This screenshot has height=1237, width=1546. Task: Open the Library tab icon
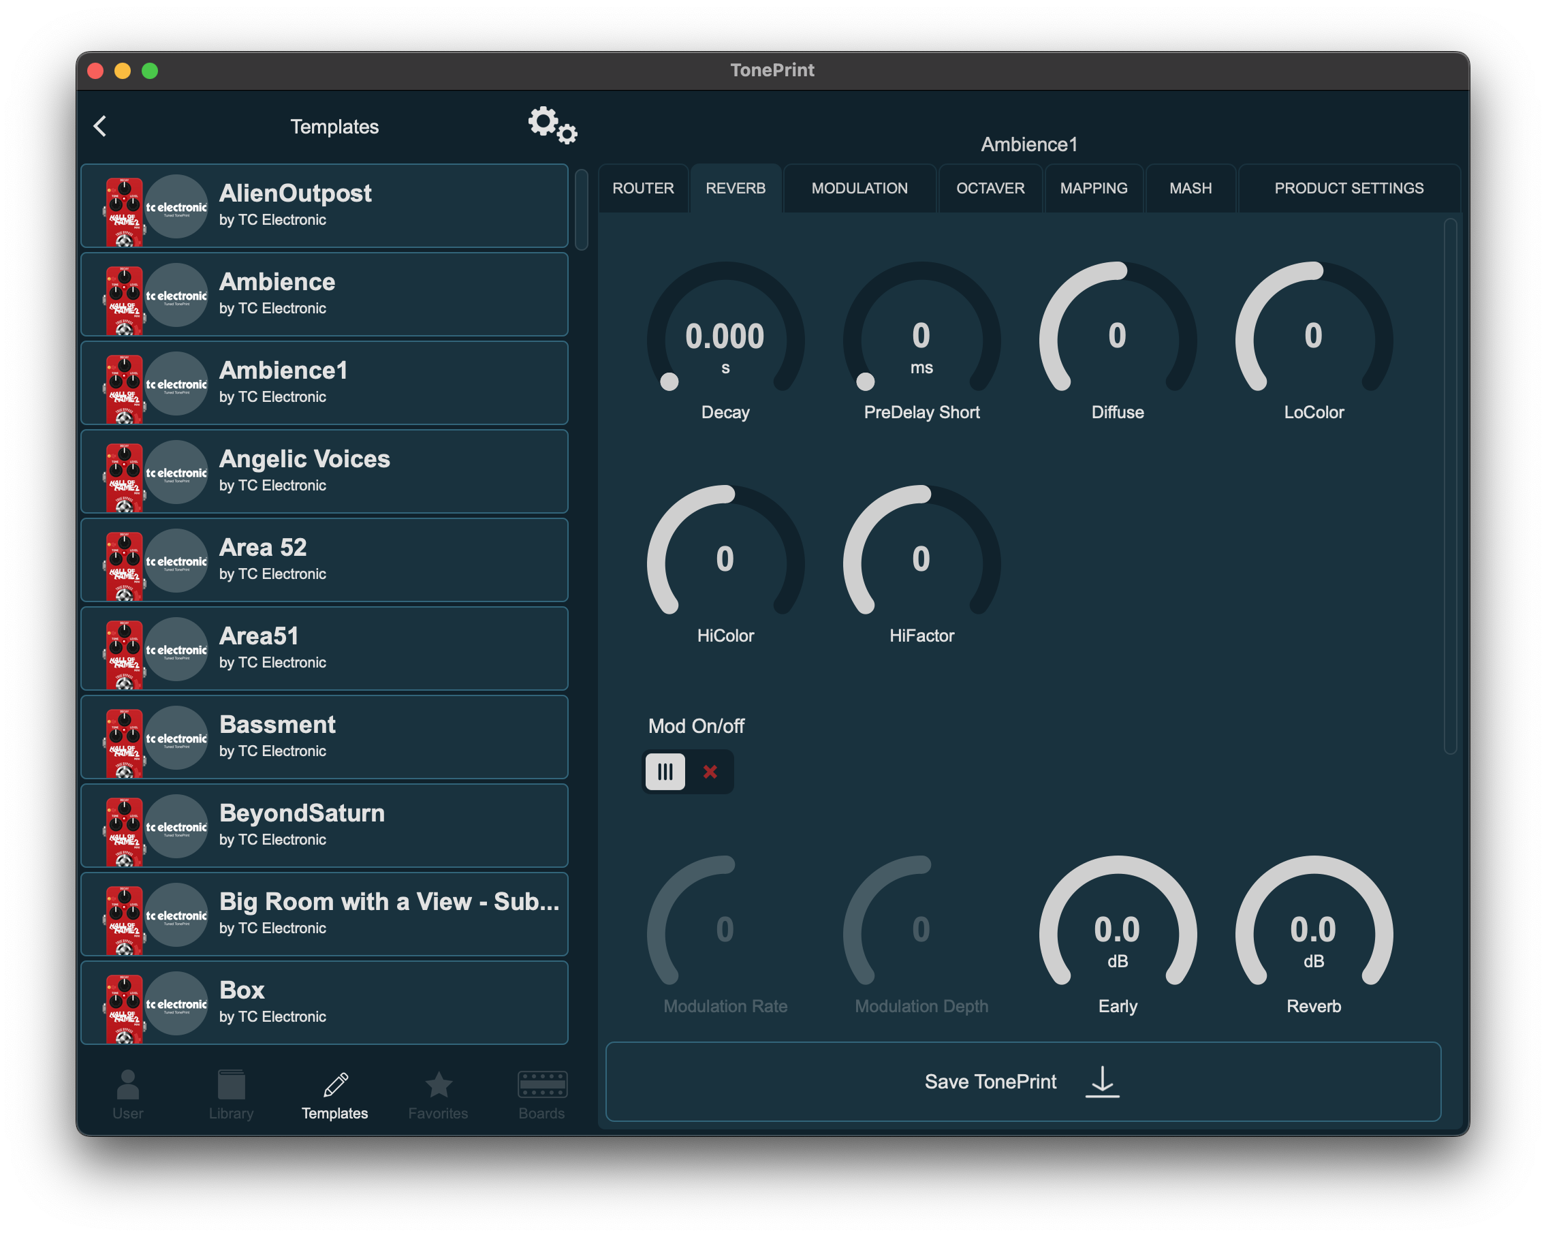pos(231,1084)
